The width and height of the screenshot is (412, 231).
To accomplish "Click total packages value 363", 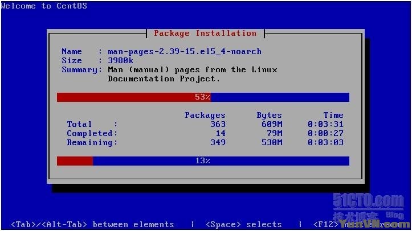I will (218, 124).
